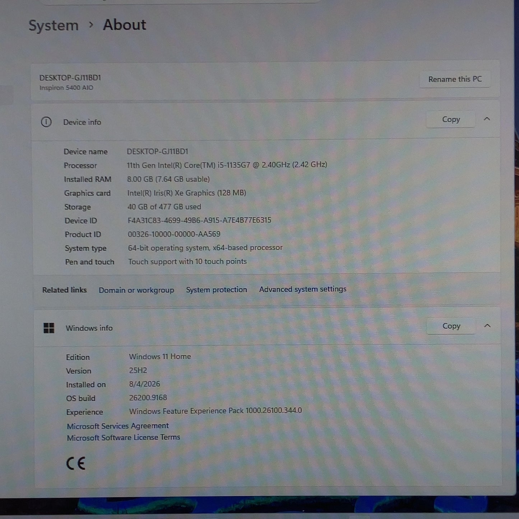Click the Installed on row label
Screen dimensions: 519x519
(x=86, y=385)
